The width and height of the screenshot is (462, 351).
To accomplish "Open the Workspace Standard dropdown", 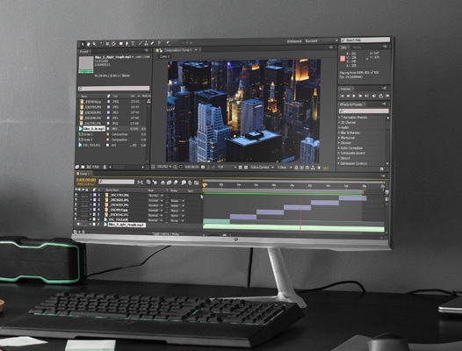I will pyautogui.click(x=321, y=40).
